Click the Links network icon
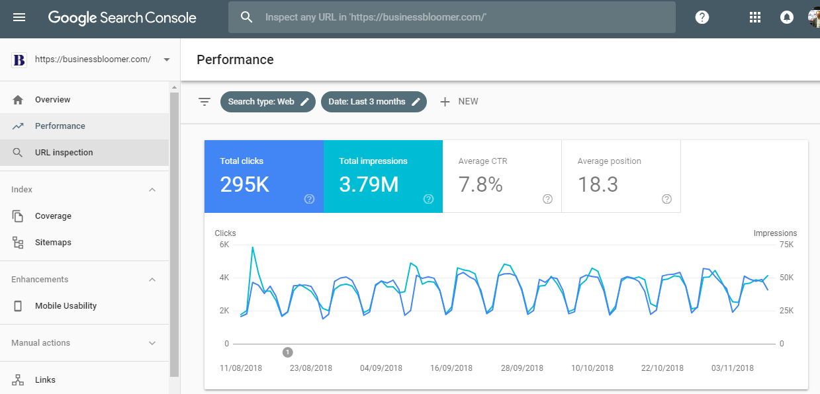This screenshot has height=394, width=820. click(x=18, y=380)
